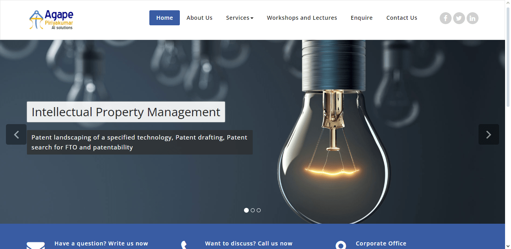This screenshot has height=249, width=511.
Task: Click the phone icon beside Call us now
Action: (184, 245)
